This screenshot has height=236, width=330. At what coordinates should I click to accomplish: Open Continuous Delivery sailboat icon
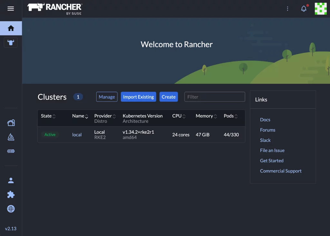(11, 137)
